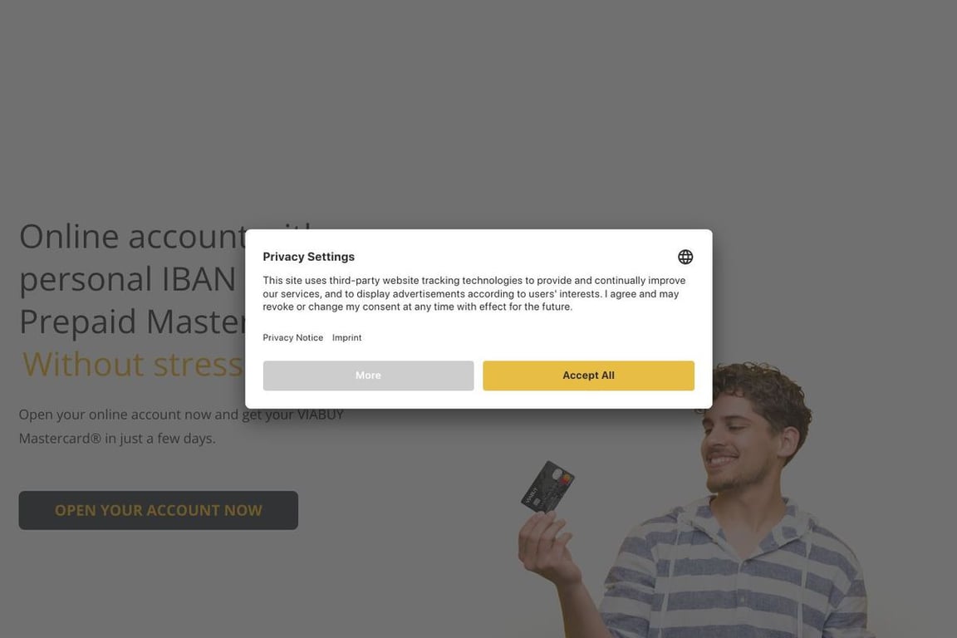Click the black Mastercard card image

(x=547, y=487)
